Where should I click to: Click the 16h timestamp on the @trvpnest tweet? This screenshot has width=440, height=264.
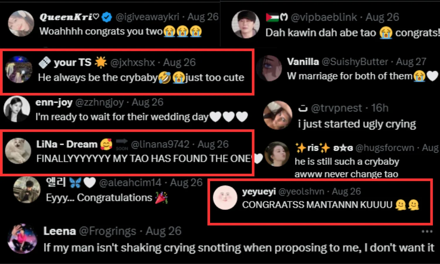click(x=380, y=108)
